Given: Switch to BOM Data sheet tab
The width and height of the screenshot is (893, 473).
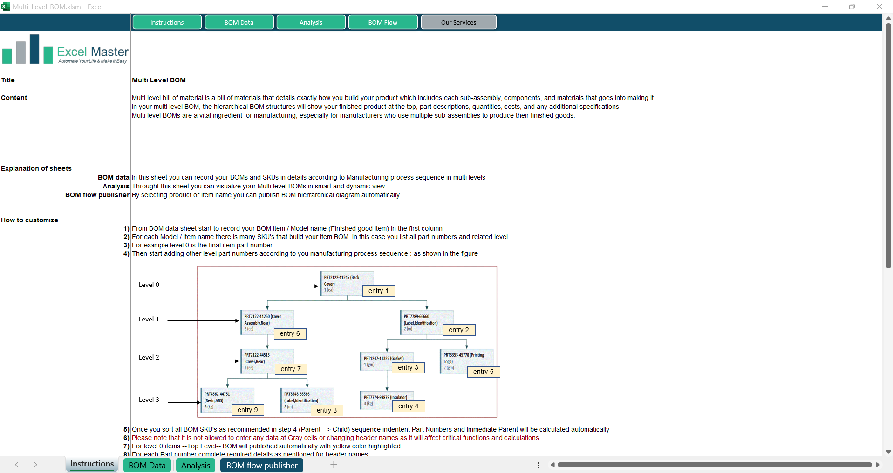Looking at the screenshot, I should coord(147,465).
